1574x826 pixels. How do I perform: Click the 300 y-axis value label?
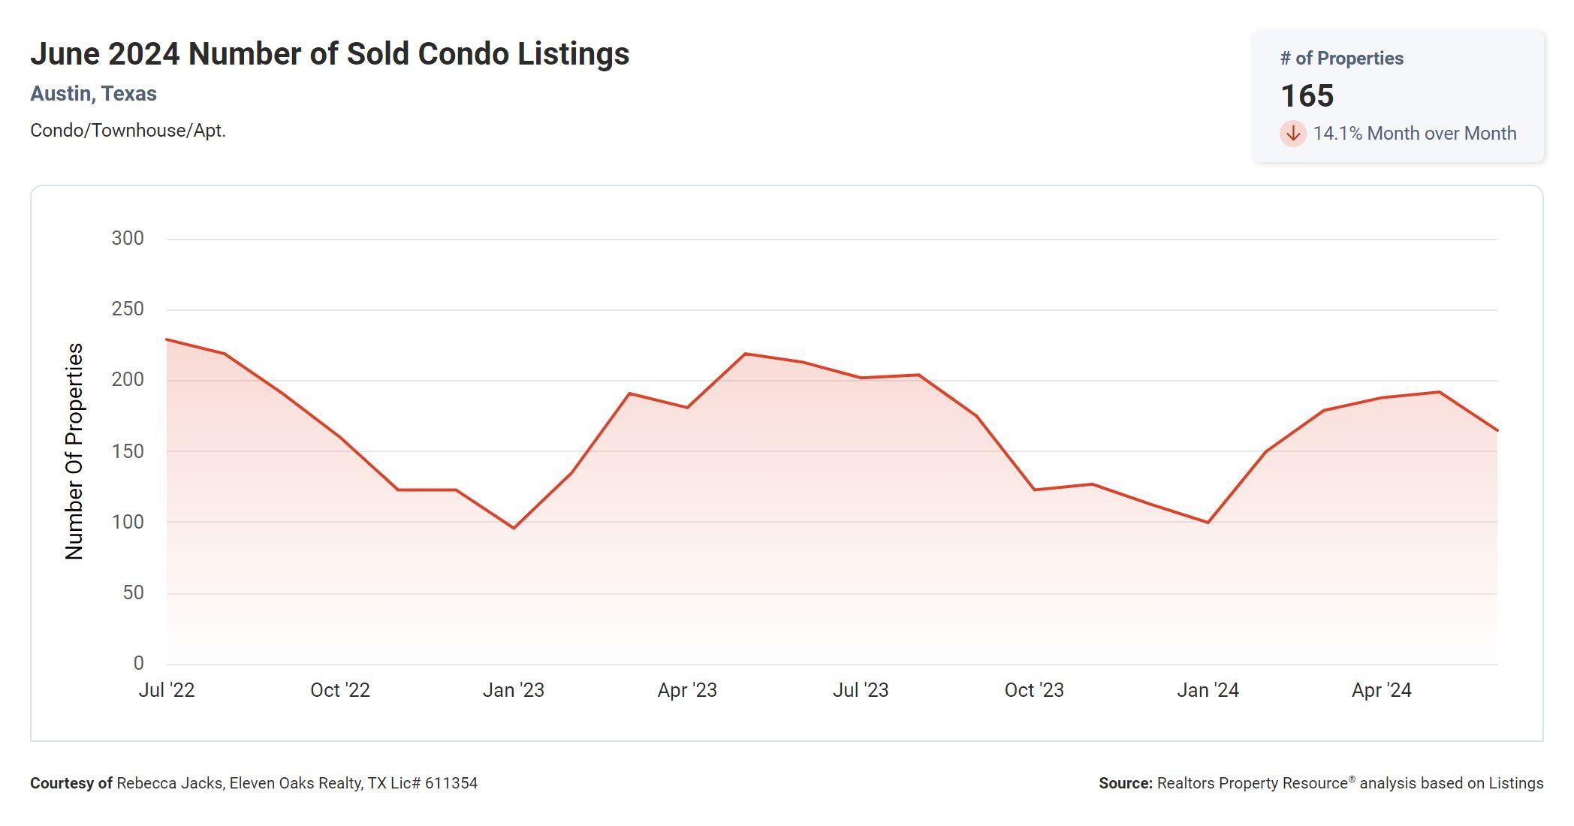tap(128, 239)
